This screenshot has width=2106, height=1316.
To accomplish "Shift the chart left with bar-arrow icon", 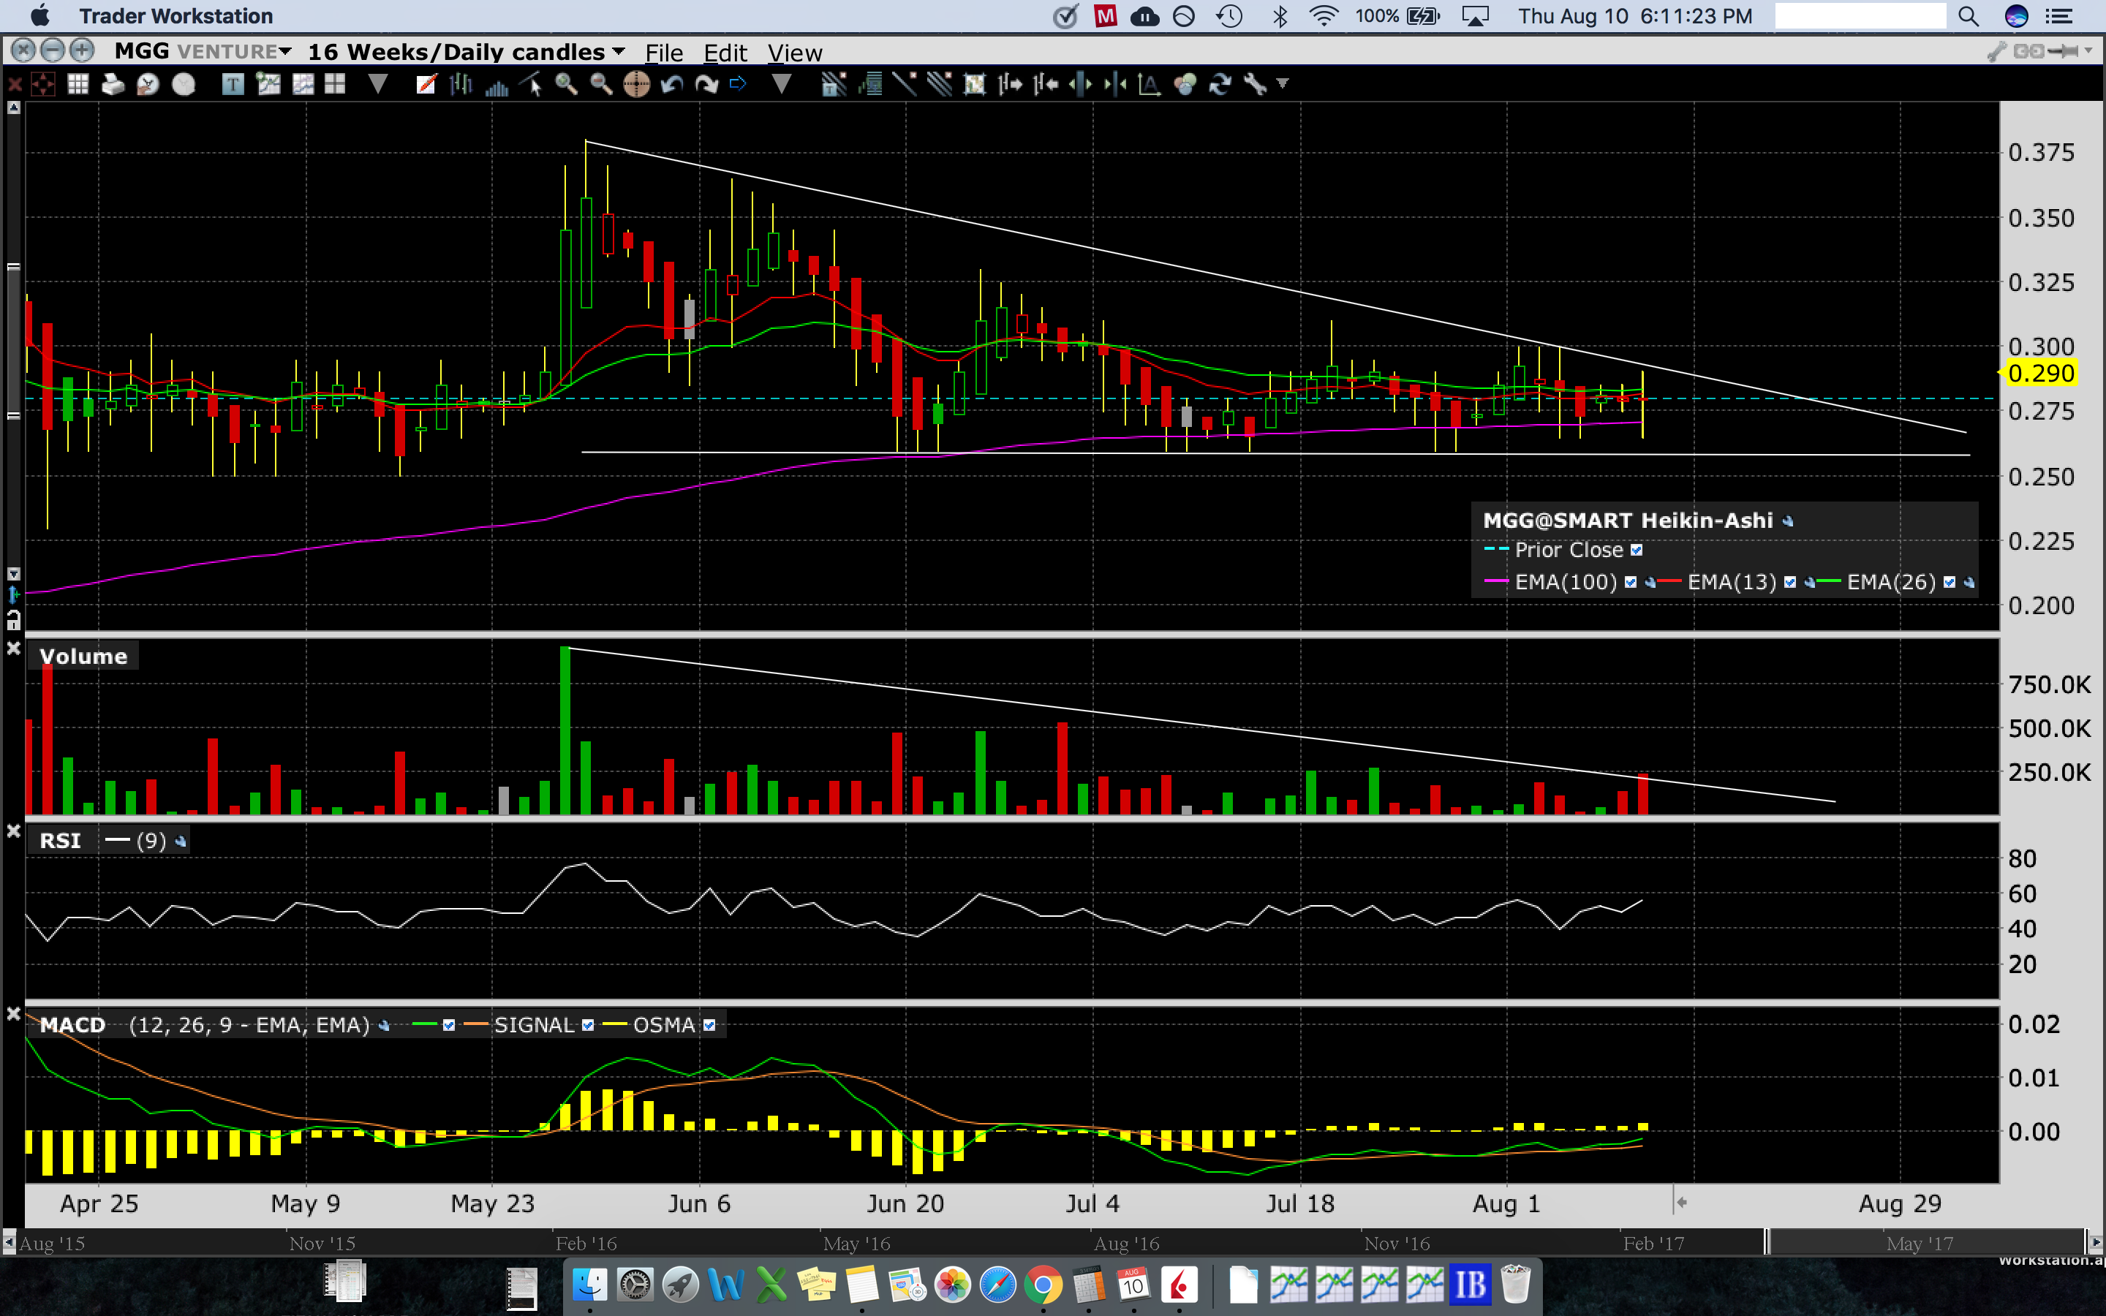I will [1045, 84].
